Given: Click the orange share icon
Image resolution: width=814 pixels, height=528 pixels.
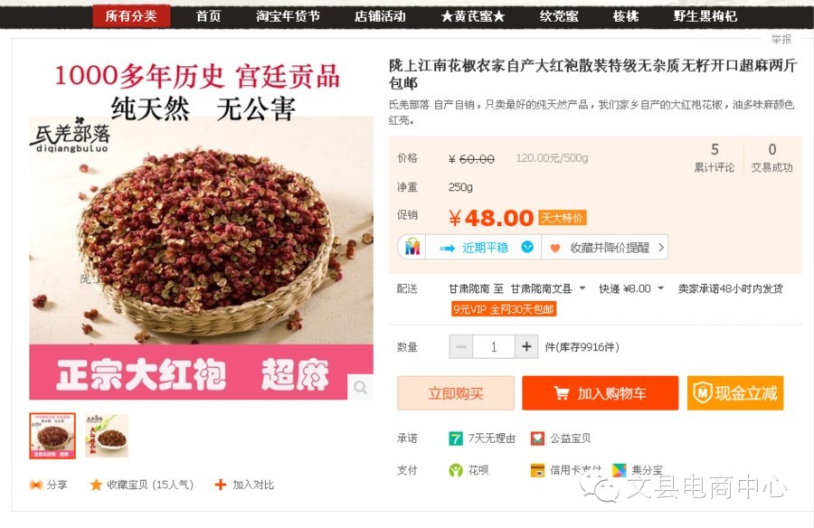Looking at the screenshot, I should 36,485.
